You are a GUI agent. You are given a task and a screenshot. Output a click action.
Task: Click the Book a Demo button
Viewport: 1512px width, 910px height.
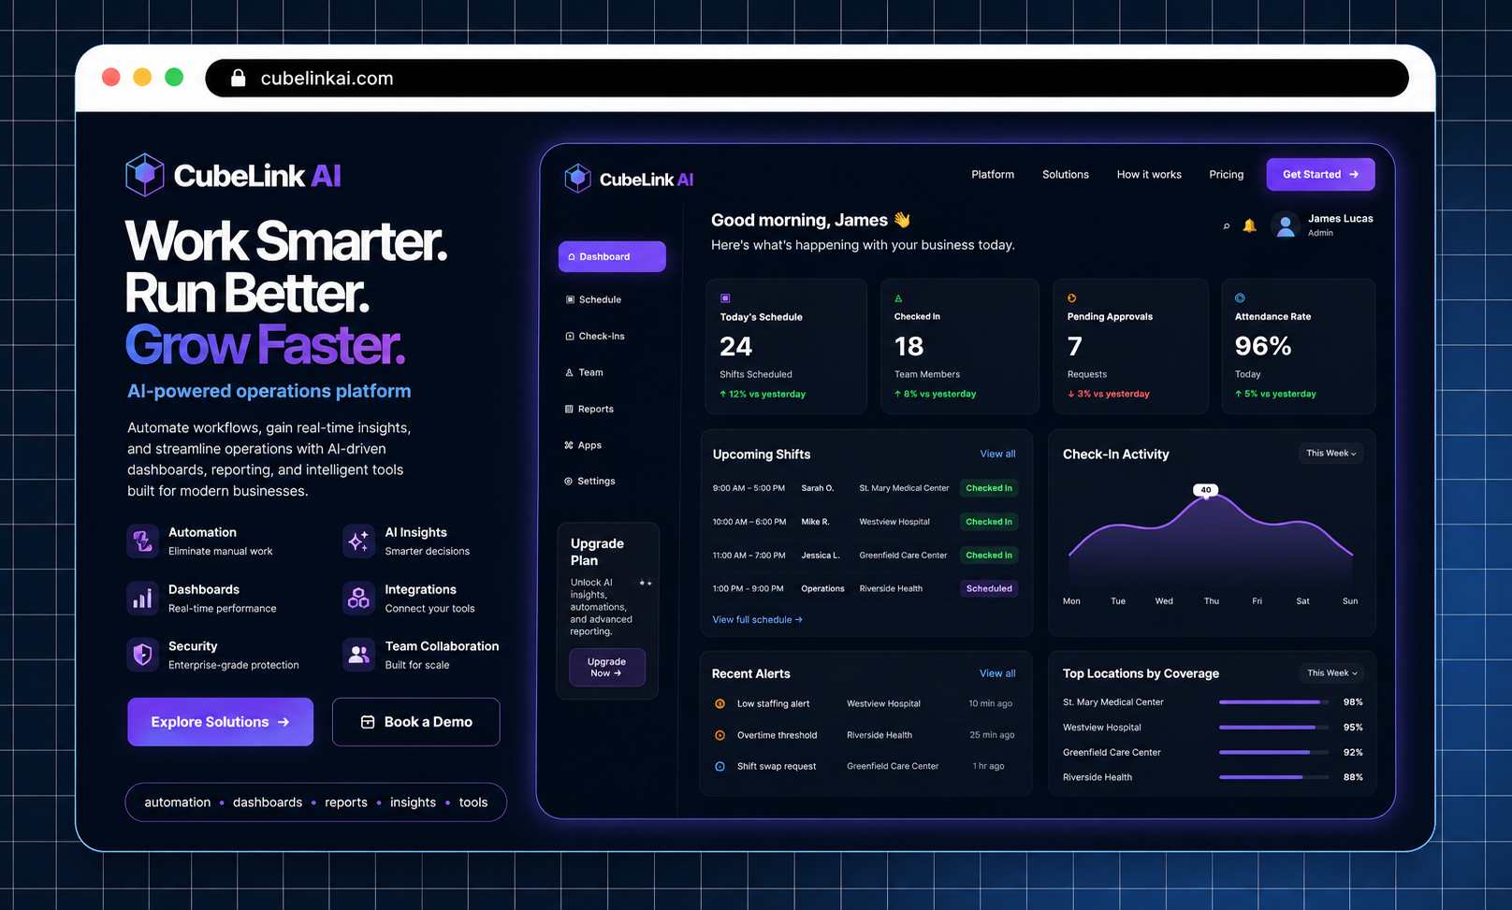416,722
